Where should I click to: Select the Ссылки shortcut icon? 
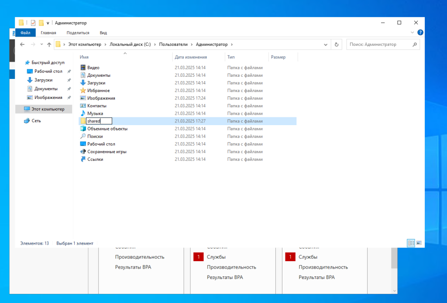[x=83, y=159]
